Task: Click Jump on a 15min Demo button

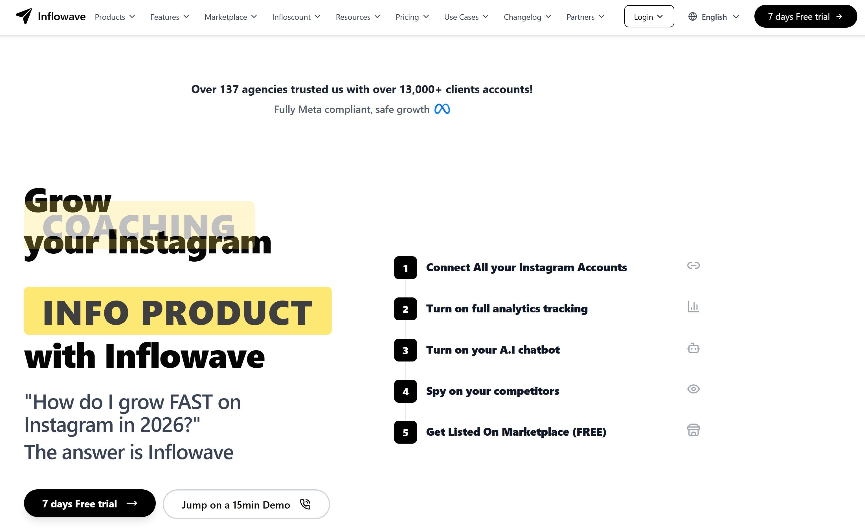Action: (x=246, y=505)
